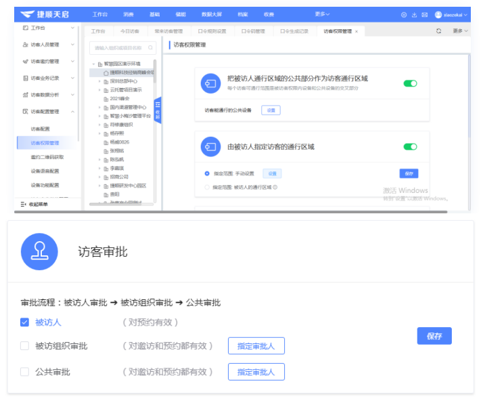This screenshot has height=407, width=483.
Task: Open the settings target icon in the header
Action: tap(404, 15)
